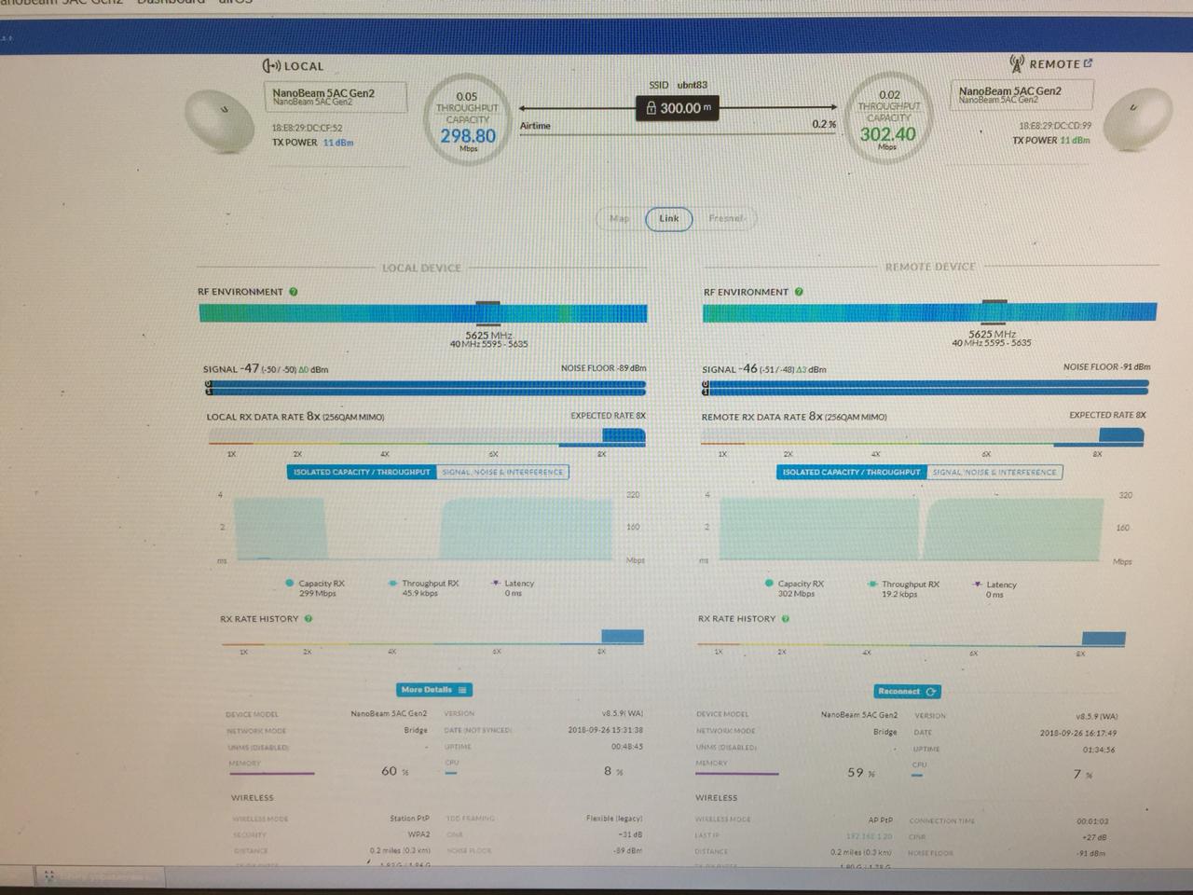Click the remote 5625 MHz frequency label
Screen dimensions: 1193x895
tap(992, 334)
